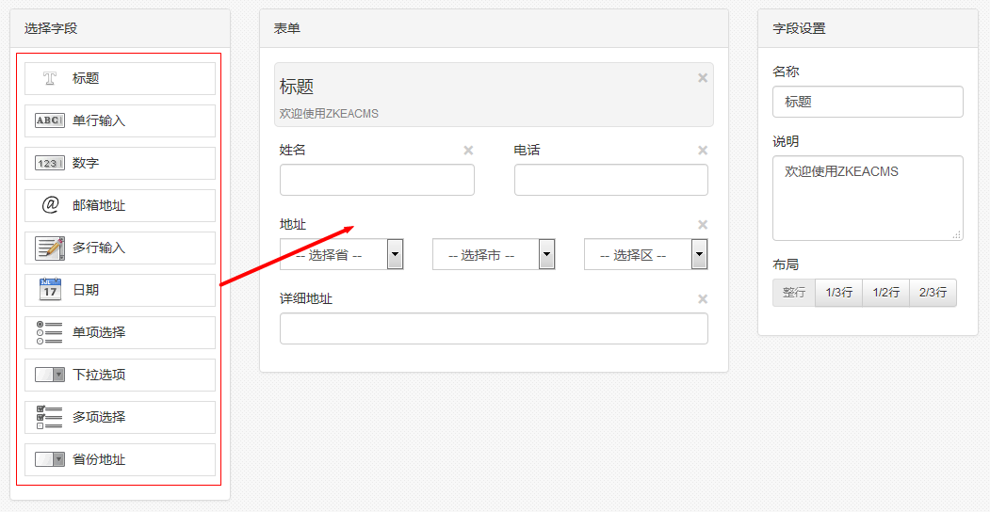Screen dimensions: 990x512
Task: Add a 多项选择 field
Action: pyautogui.click(x=120, y=417)
